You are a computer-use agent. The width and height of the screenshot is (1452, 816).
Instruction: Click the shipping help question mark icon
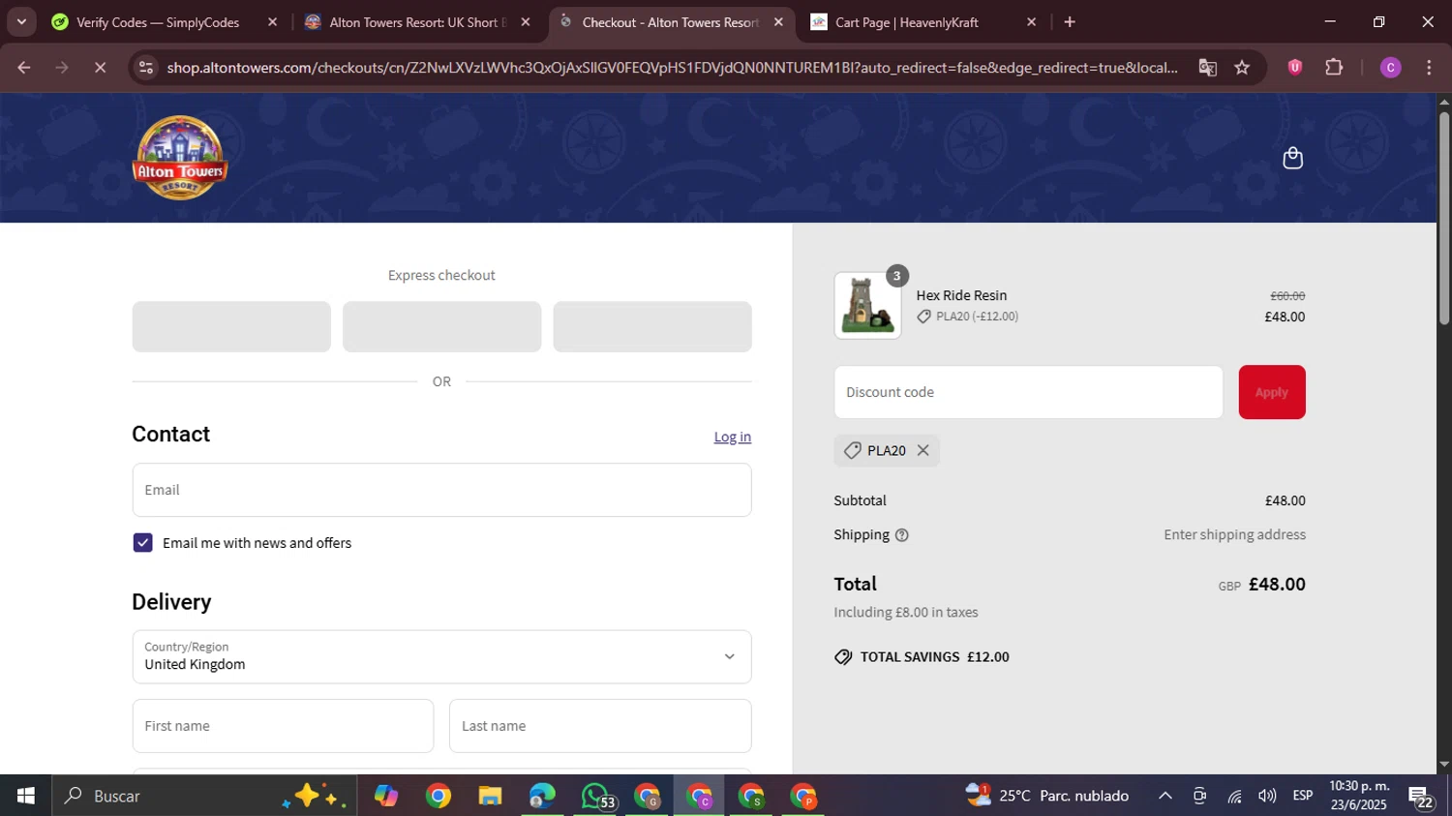[x=901, y=535]
